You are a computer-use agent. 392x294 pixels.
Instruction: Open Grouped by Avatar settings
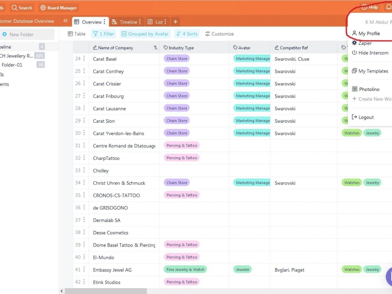coord(145,34)
